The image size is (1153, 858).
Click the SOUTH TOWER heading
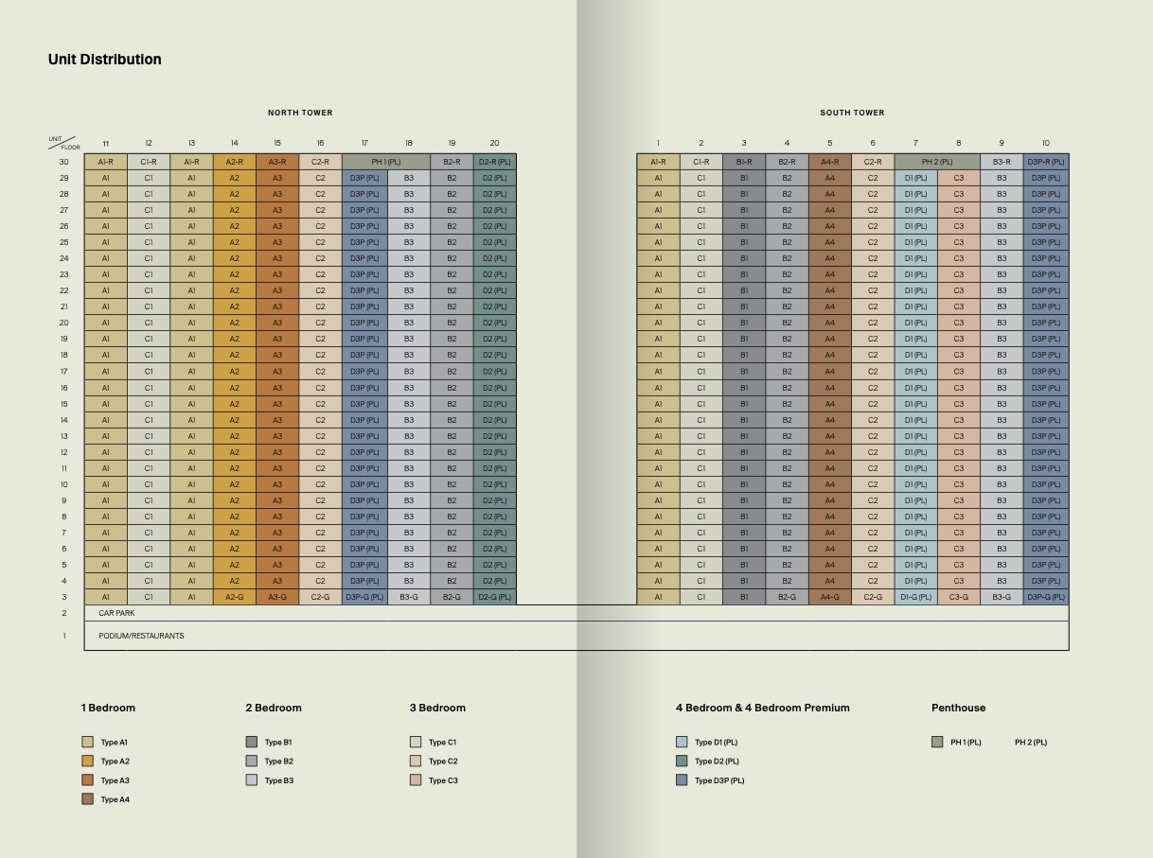(x=852, y=113)
